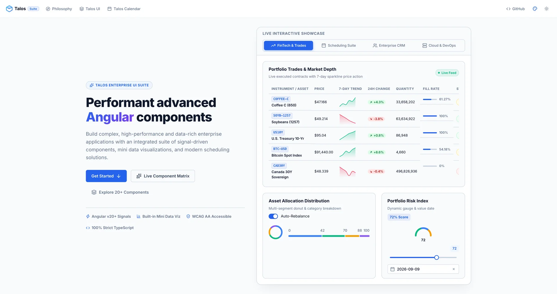Open the Live Component Matrix button

(163, 176)
